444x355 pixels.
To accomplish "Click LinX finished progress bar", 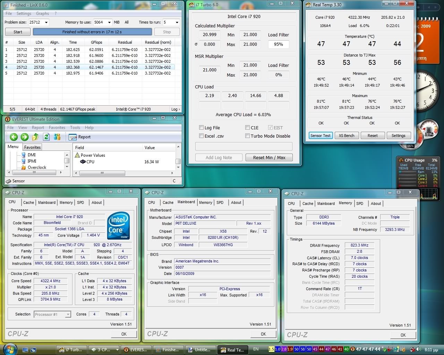I will point(92,32).
